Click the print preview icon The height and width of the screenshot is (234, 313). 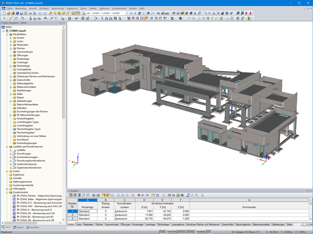[34, 13]
